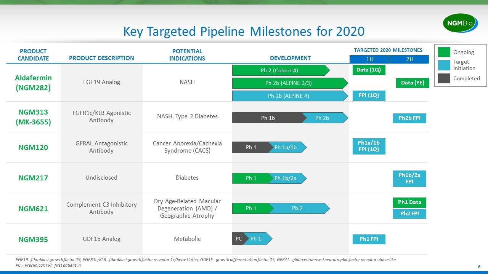This screenshot has width=488, height=274.
Task: Select the blue Target initiation legend swatch
Action: coord(444,65)
